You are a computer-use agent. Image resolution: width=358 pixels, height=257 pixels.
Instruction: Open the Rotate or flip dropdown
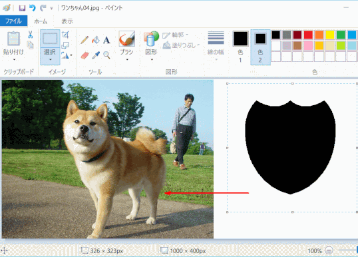click(67, 55)
